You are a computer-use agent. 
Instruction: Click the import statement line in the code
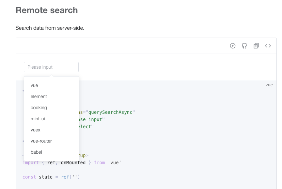coord(72,162)
